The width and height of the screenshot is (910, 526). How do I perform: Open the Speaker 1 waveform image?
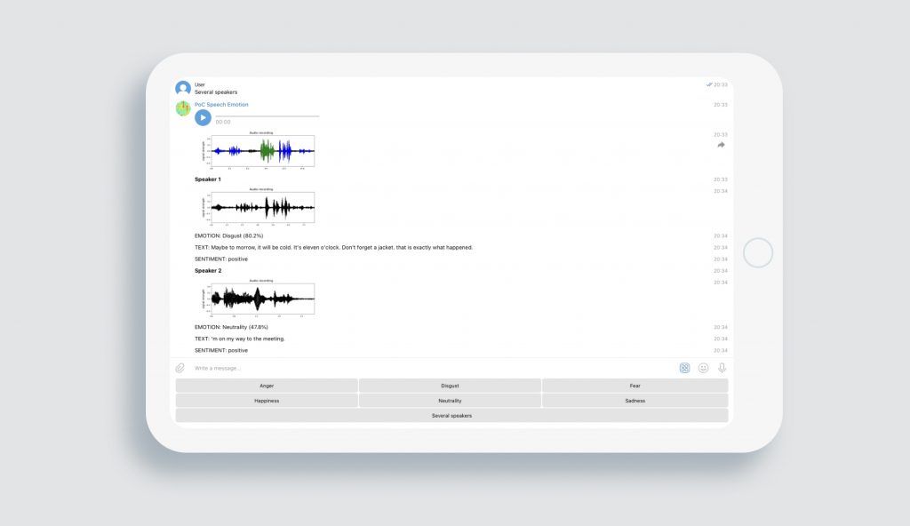coord(263,206)
